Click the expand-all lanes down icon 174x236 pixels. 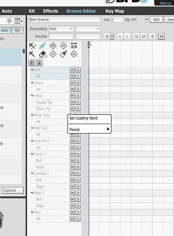click(x=39, y=63)
